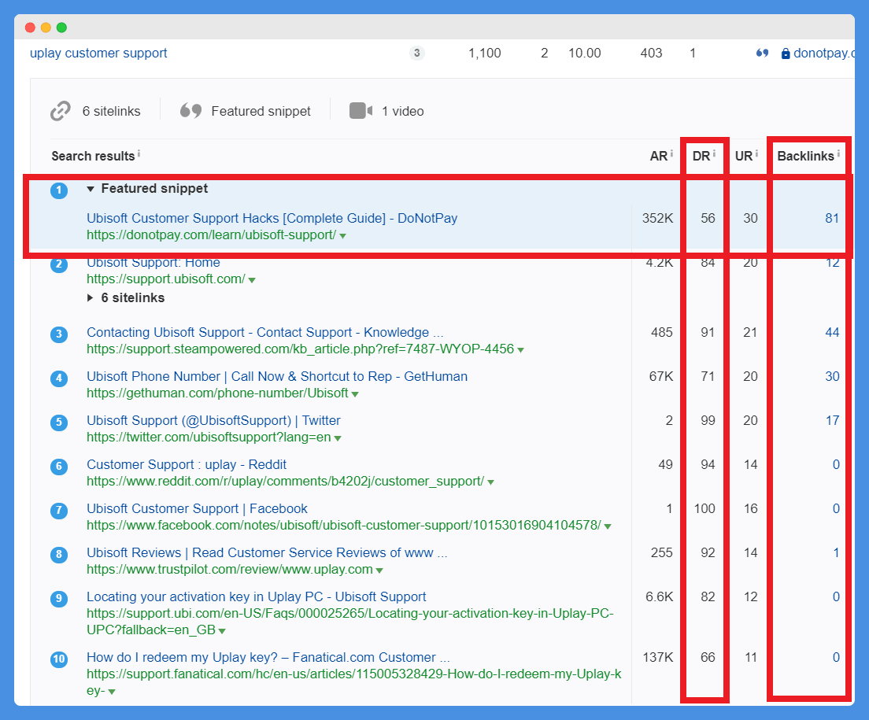Viewport: 869px width, 720px height.
Task: Open 'Ubisoft Phone Number' GetHuman result
Action: [x=277, y=377]
